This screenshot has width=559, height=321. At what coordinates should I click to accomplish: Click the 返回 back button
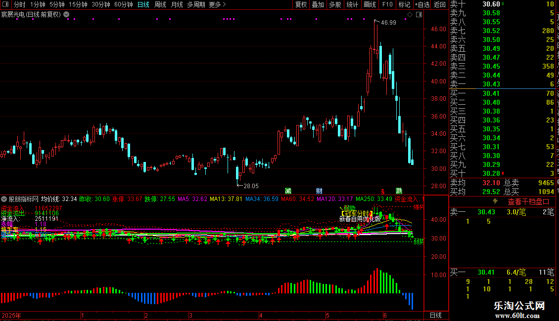pyautogui.click(x=440, y=4)
